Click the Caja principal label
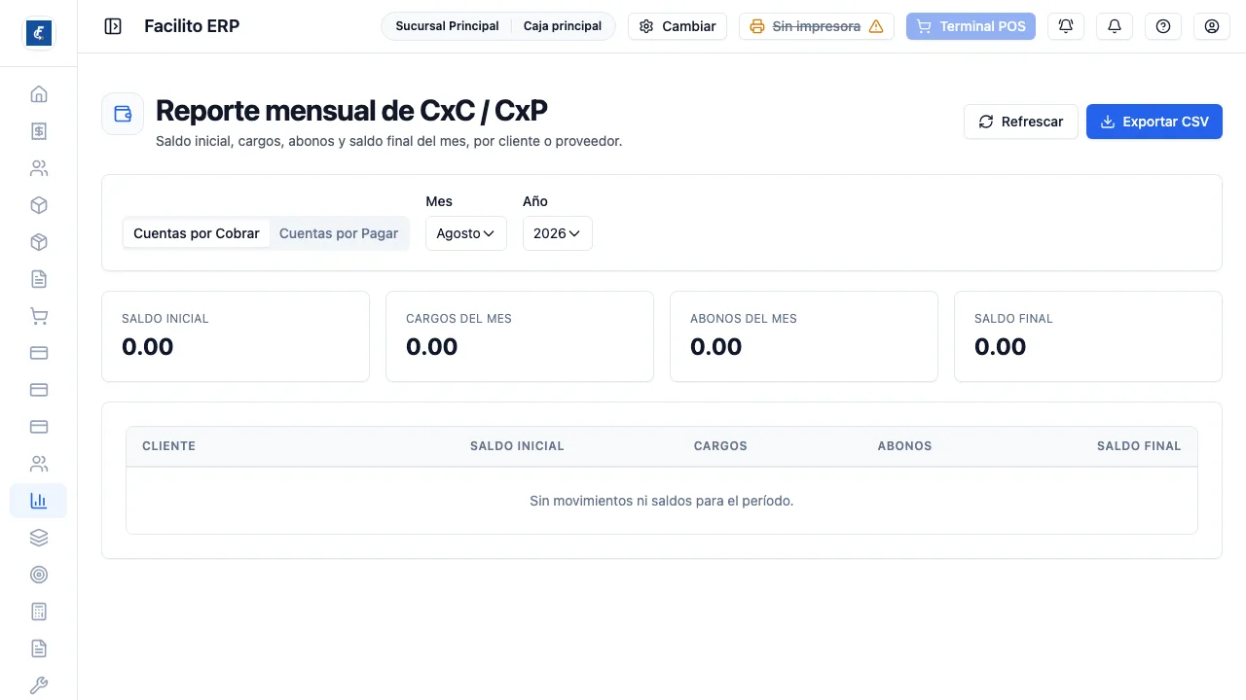The height and width of the screenshot is (700, 1246). click(563, 26)
